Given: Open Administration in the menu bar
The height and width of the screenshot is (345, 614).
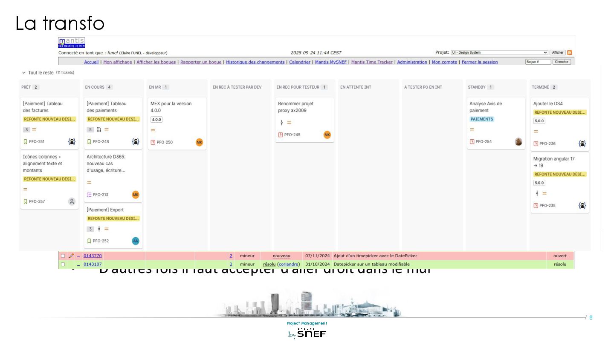Looking at the screenshot, I should [x=412, y=62].
